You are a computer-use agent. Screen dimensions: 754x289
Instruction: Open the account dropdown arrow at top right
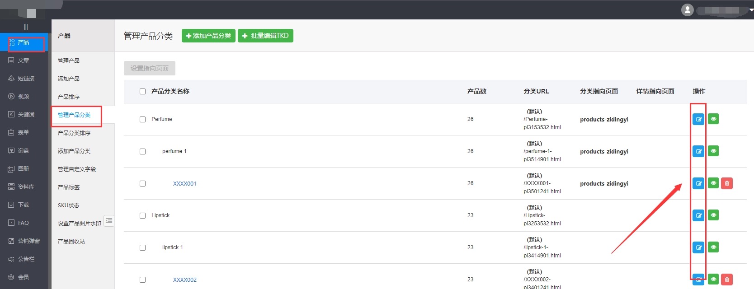pyautogui.click(x=751, y=10)
